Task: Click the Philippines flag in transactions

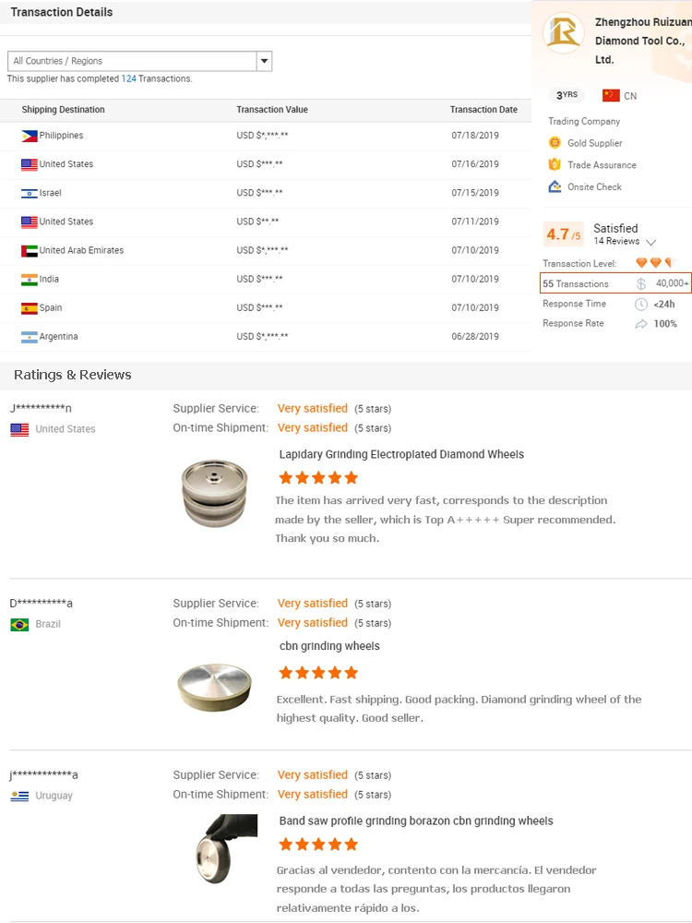Action: tap(30, 136)
